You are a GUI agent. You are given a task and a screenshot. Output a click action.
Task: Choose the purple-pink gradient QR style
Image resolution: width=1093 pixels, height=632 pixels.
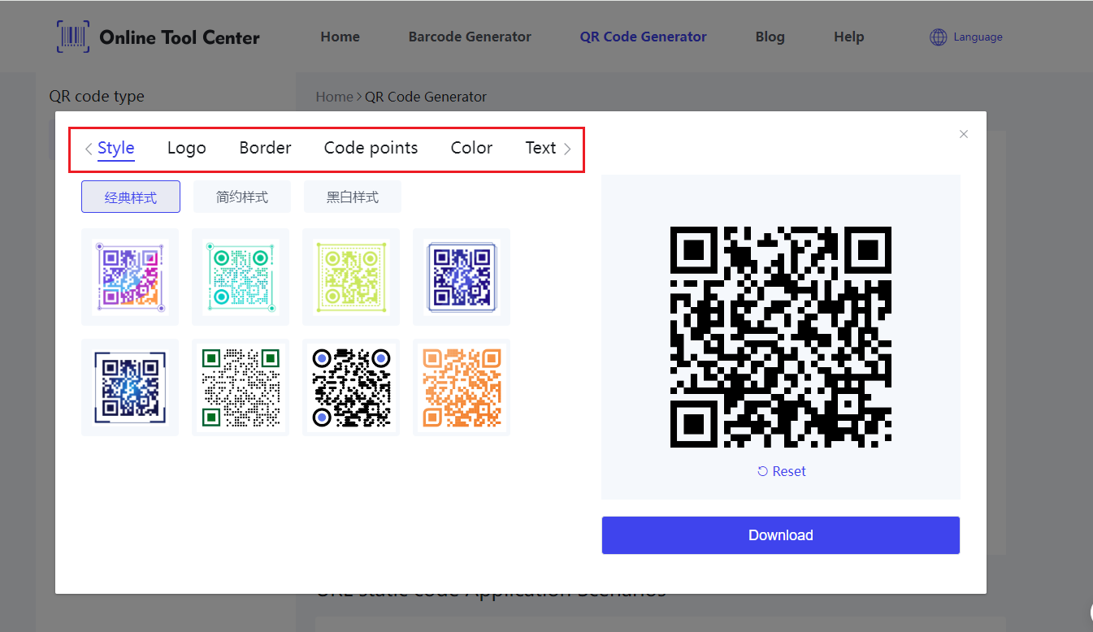130,277
